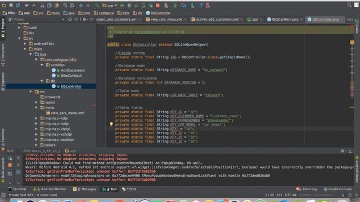Click the DbController breadcrumb item

159,13
